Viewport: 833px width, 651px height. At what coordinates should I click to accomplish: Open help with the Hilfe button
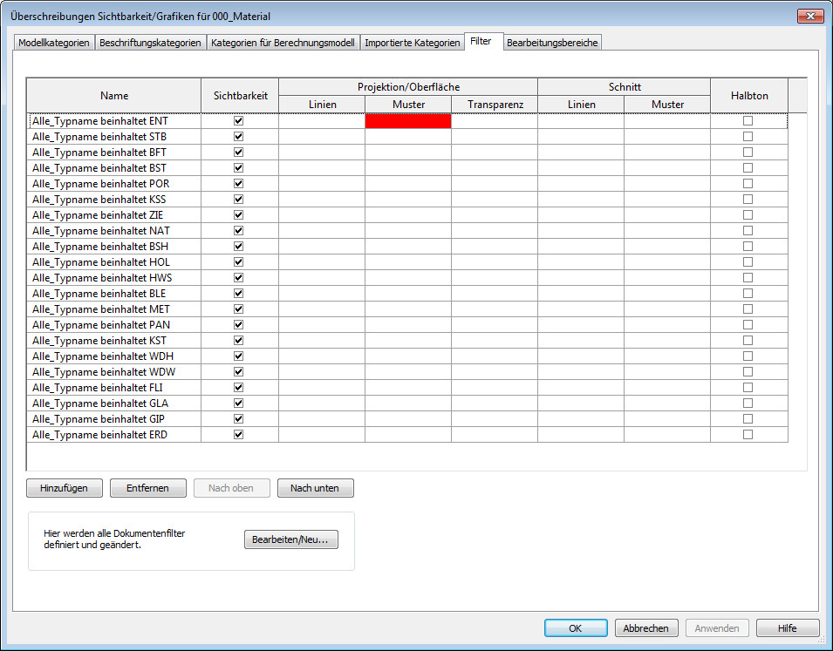(x=787, y=628)
